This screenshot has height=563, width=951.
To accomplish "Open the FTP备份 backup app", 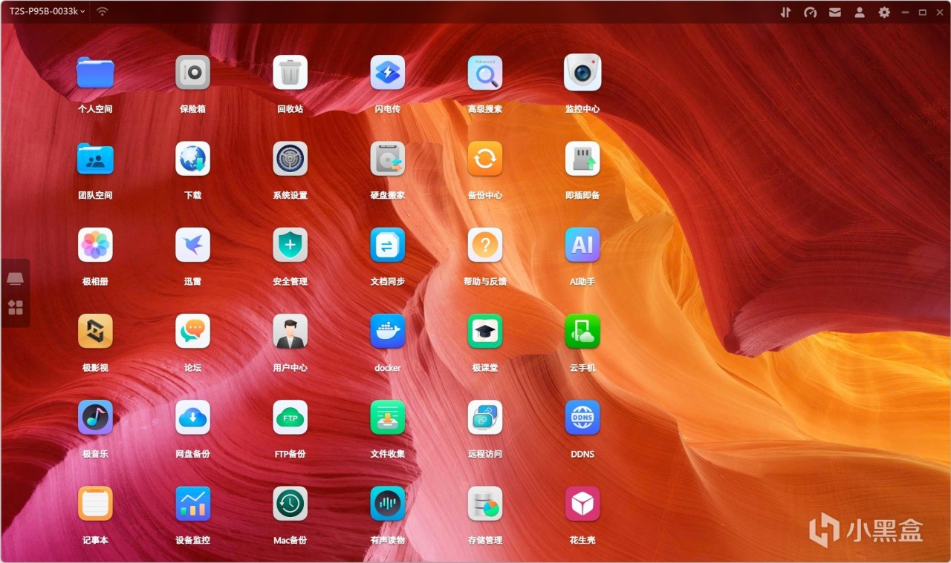I will (x=290, y=418).
